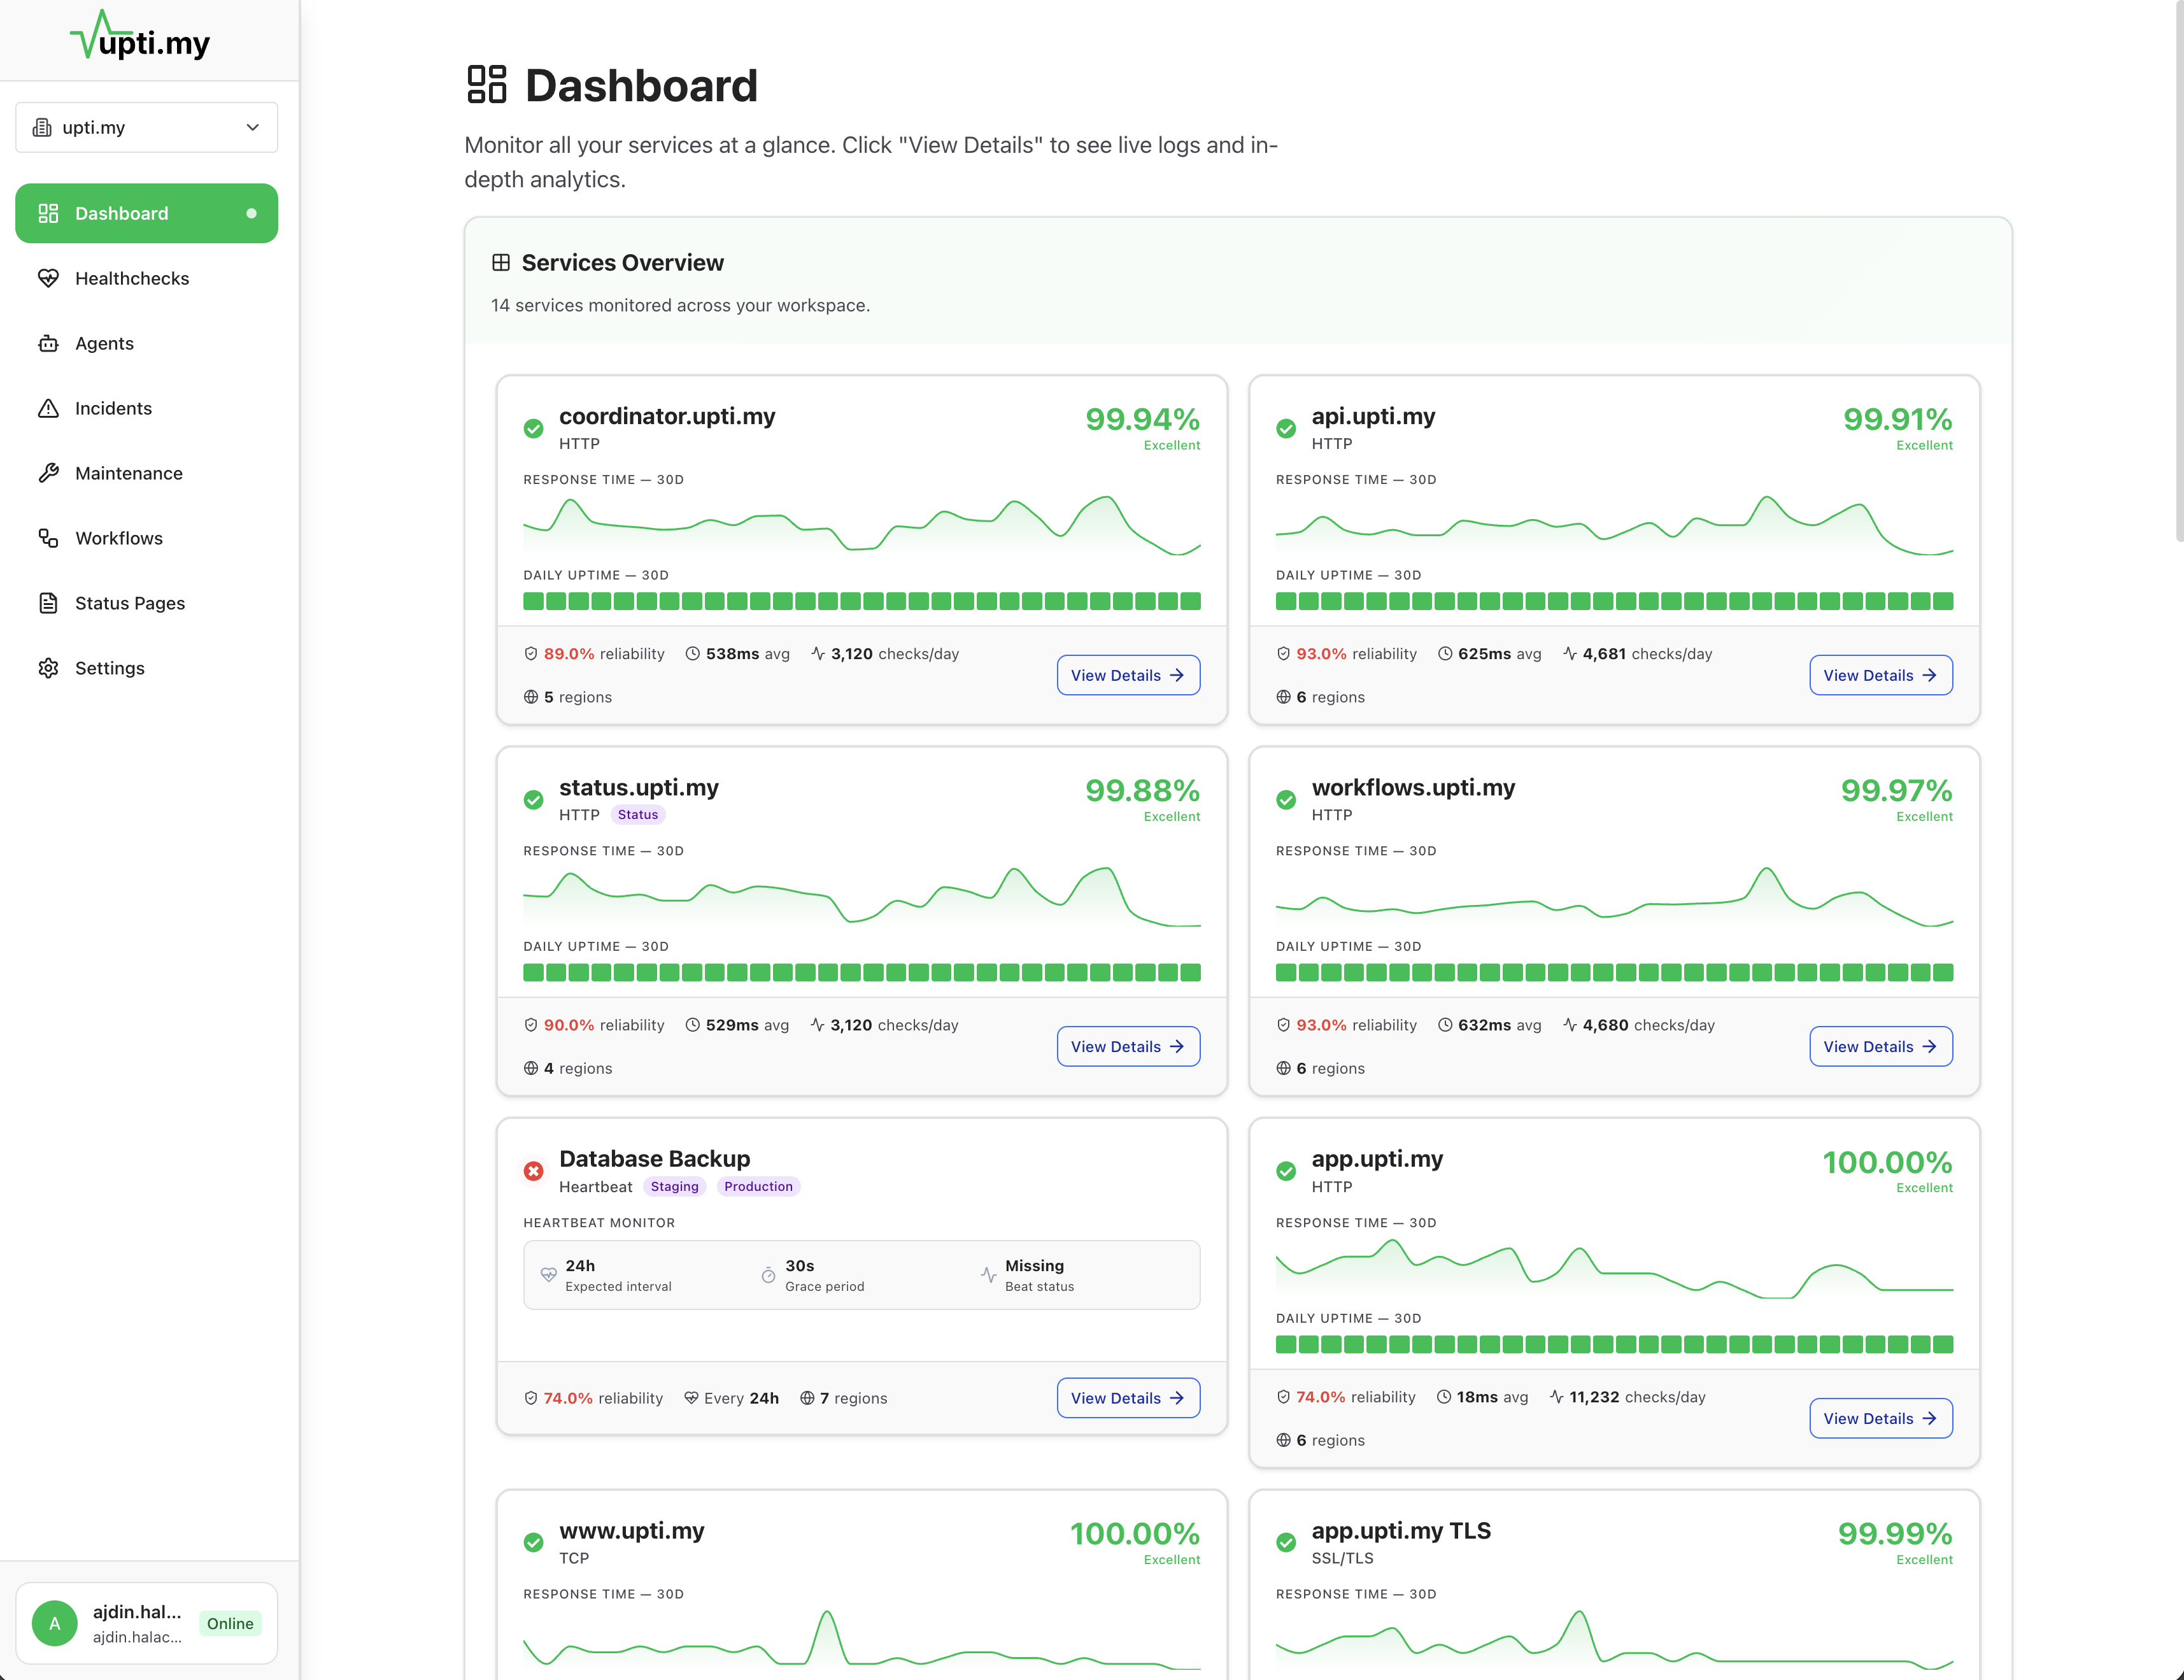Click the 11,232 checks/day value
The width and height of the screenshot is (2184, 1680).
tap(1594, 1397)
